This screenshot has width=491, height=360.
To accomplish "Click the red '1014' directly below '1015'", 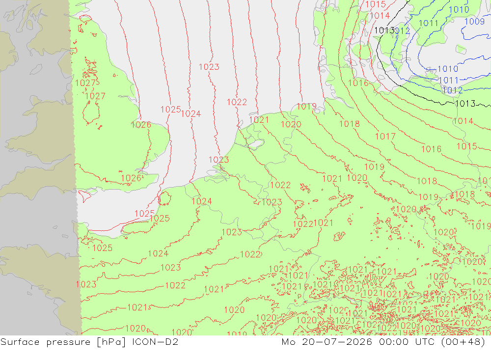I will point(380,15).
